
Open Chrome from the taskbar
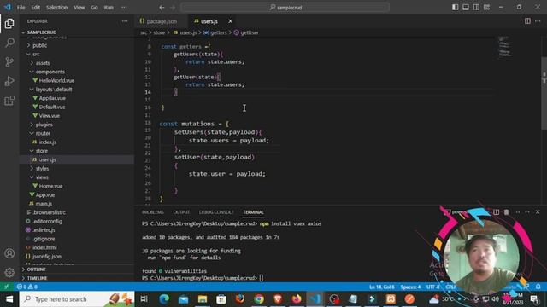pyautogui.click(x=259, y=299)
